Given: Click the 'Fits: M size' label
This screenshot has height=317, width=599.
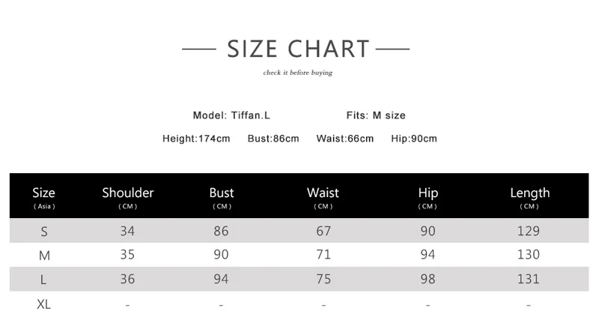Looking at the screenshot, I should point(376,115).
